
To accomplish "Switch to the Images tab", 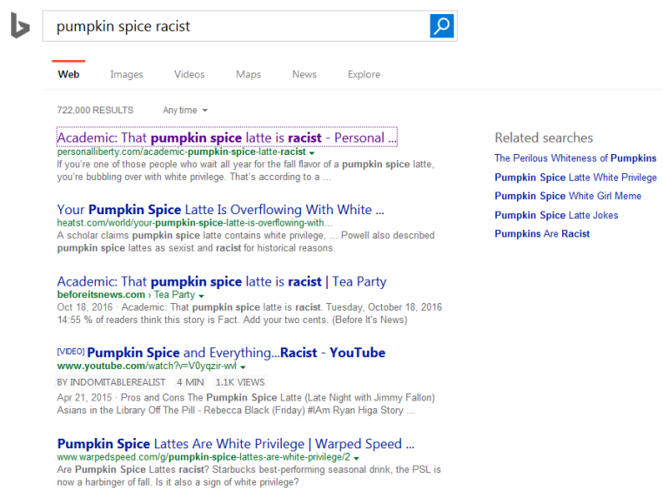I will click(126, 75).
